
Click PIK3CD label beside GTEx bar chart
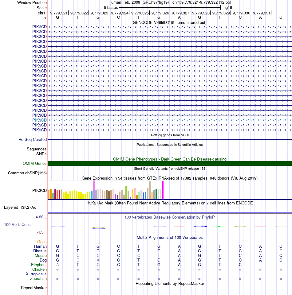(x=39, y=190)
